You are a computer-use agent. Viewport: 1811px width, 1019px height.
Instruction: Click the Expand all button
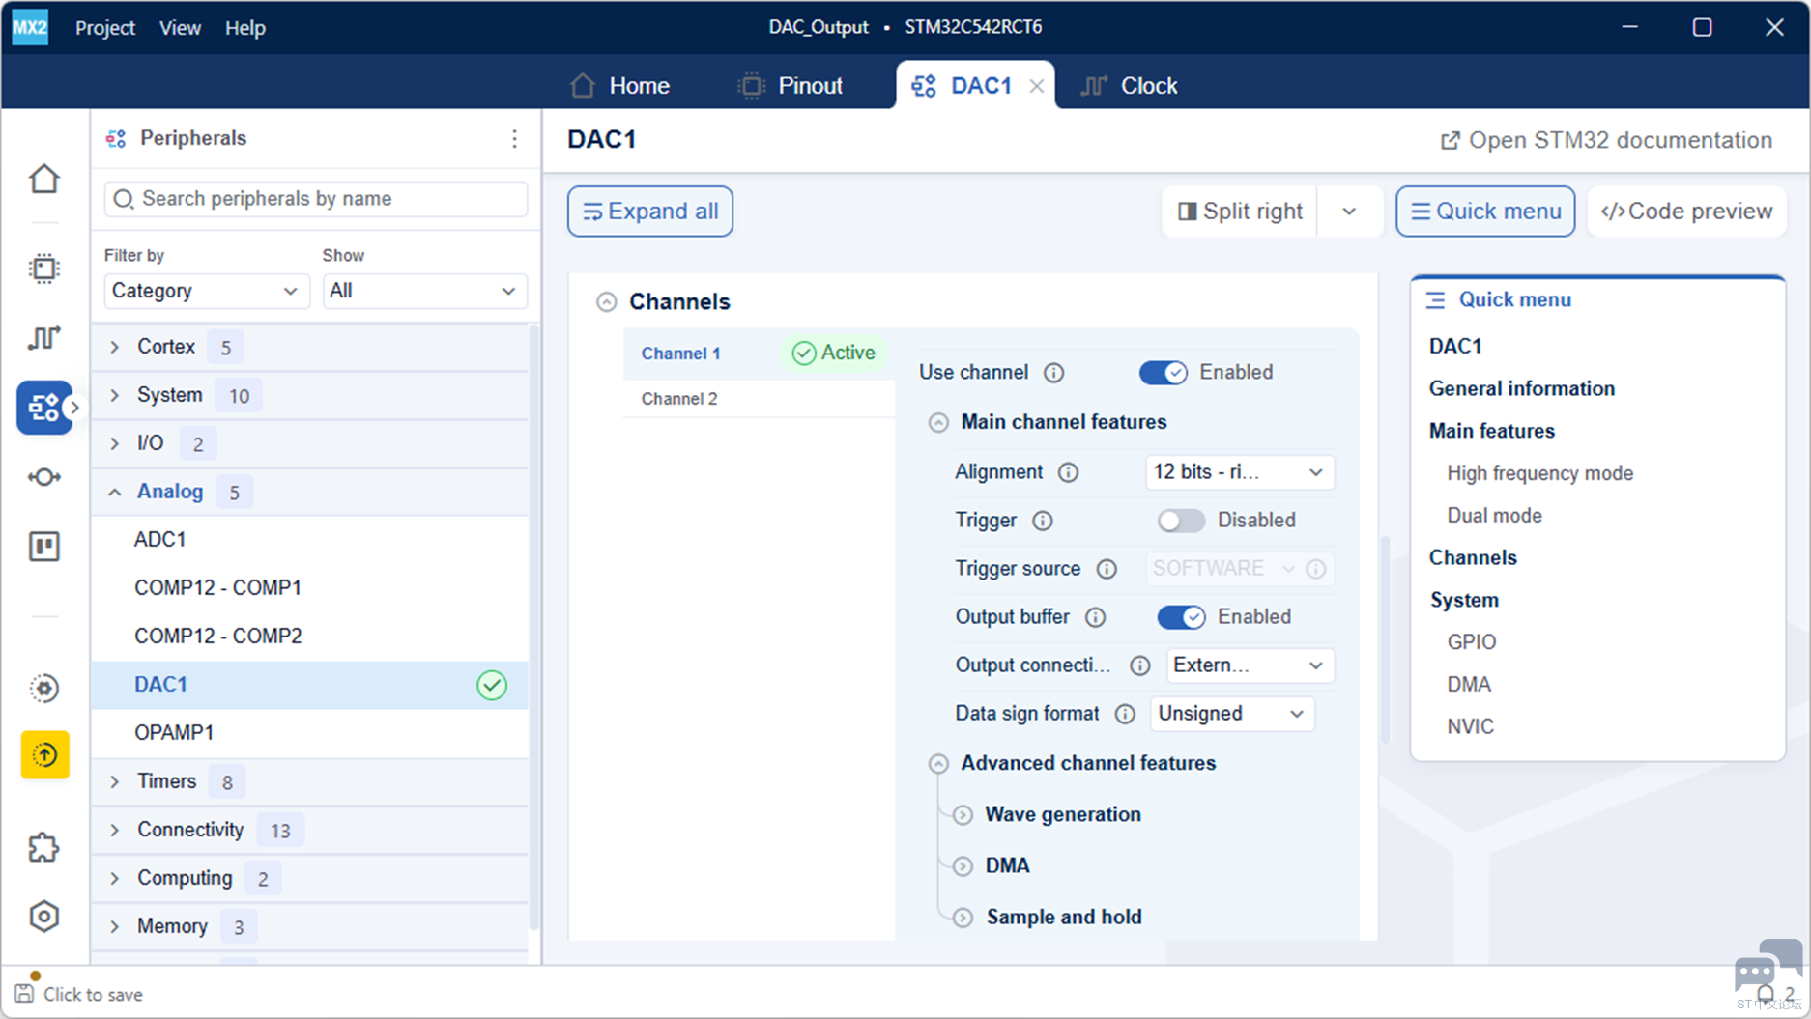coord(650,212)
